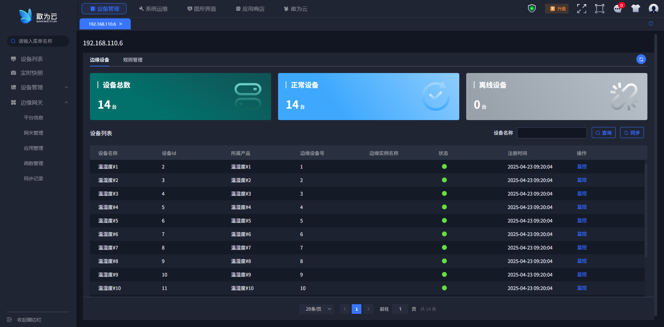Click the blue circular refresh icon
Image resolution: width=664 pixels, height=327 pixels.
(x=641, y=60)
